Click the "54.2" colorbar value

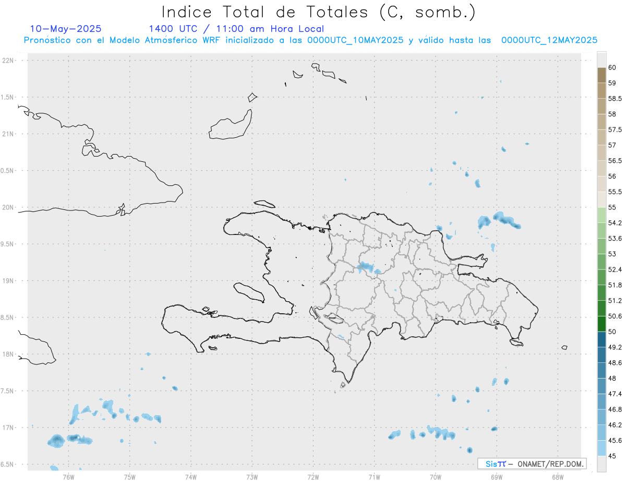pyautogui.click(x=615, y=223)
